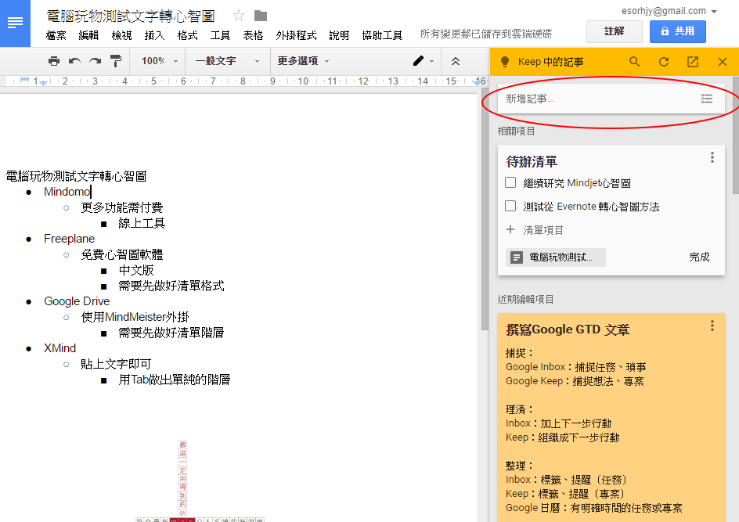Click the 貼上文字即可 sub-bullet
Viewport: 739px width, 522px height.
tap(116, 364)
